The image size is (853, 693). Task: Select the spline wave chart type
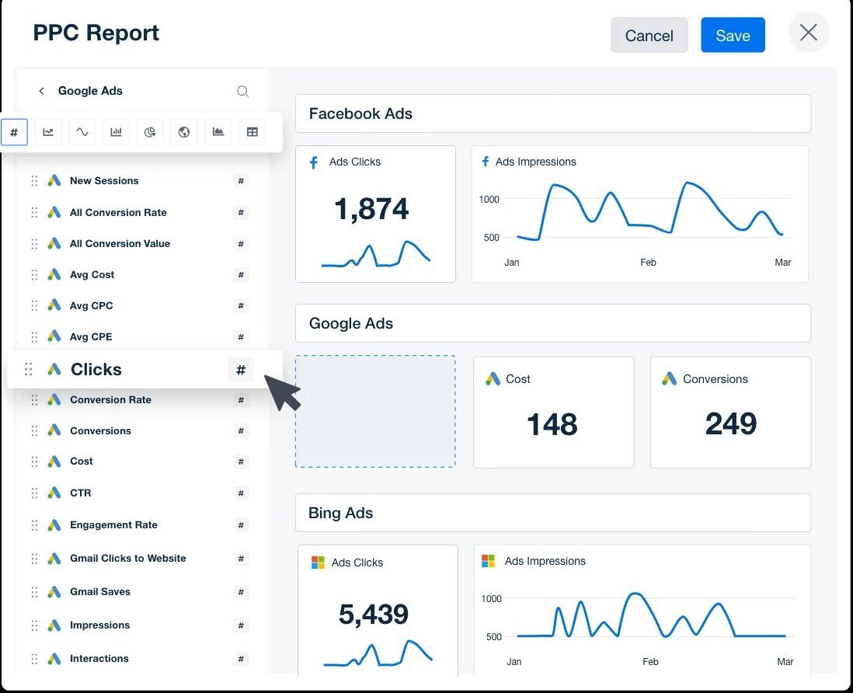tap(82, 132)
